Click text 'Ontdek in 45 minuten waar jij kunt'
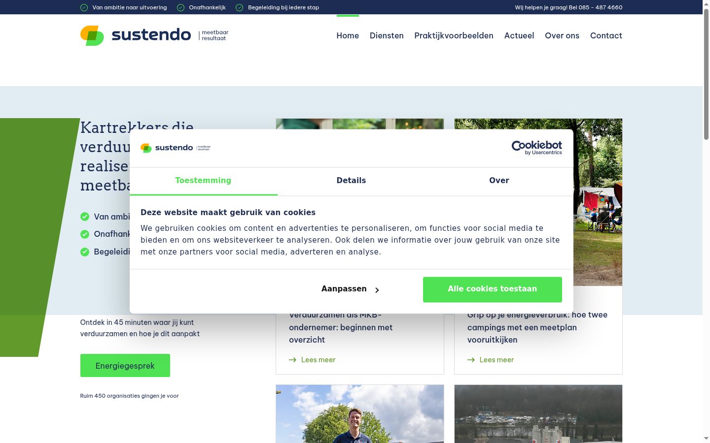The image size is (710, 443). (x=137, y=322)
